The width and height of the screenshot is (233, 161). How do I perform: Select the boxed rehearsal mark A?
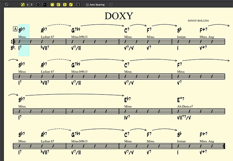point(15,29)
